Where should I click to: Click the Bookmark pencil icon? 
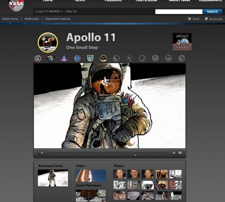click(x=206, y=19)
